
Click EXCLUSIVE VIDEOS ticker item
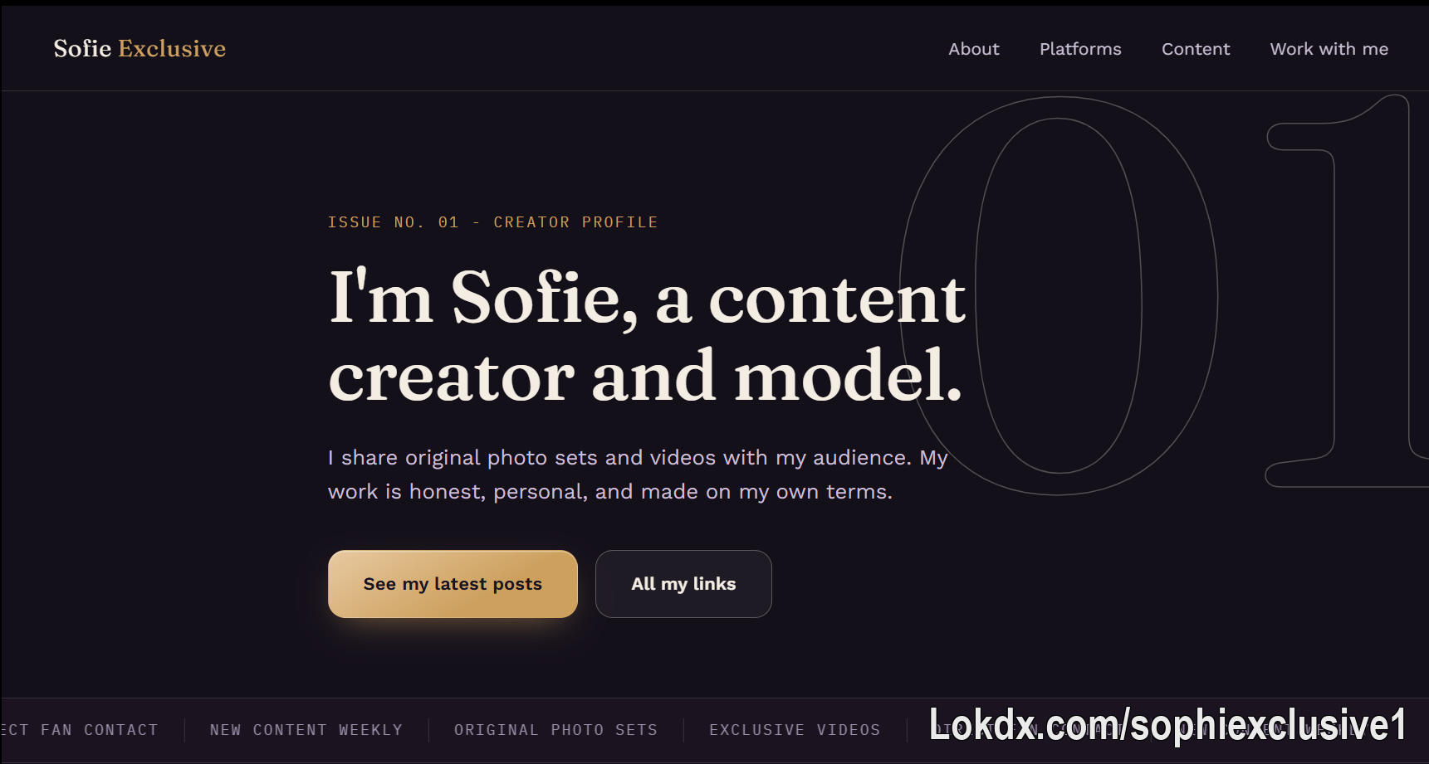(x=795, y=730)
